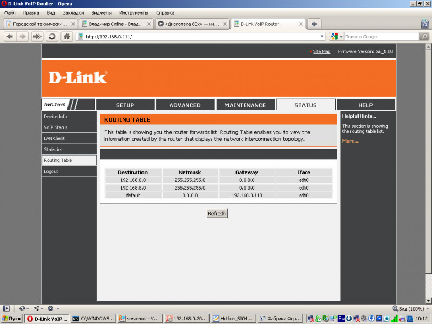
Task: Select the STATUS router tab
Action: coord(306,105)
